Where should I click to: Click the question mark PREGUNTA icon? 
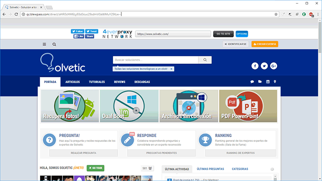pyautogui.click(x=49, y=140)
